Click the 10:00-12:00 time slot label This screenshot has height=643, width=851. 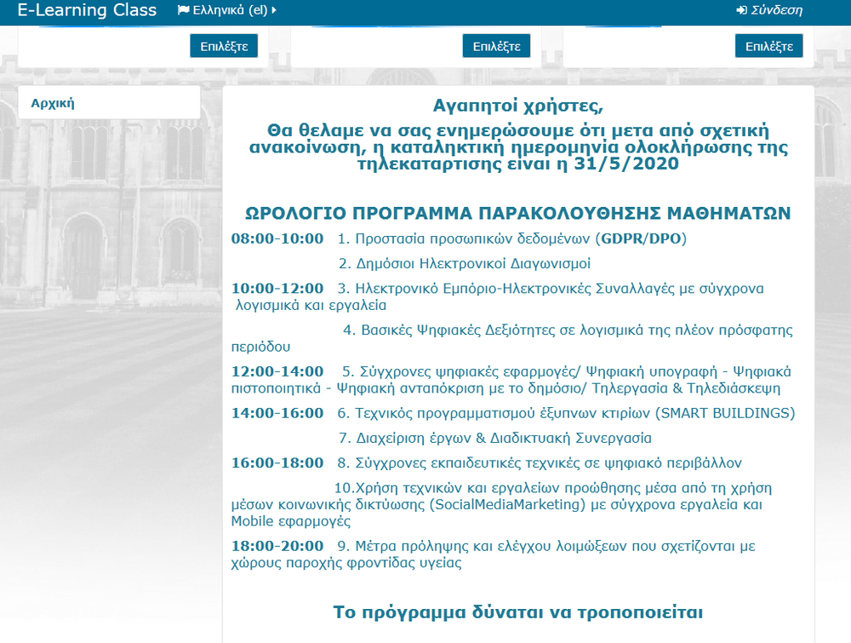pos(277,289)
